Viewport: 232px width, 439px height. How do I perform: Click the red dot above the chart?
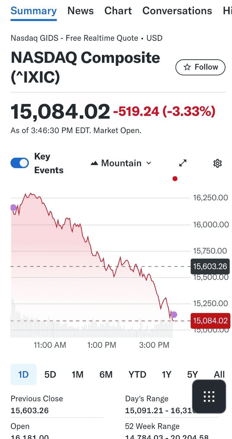pyautogui.click(x=175, y=179)
